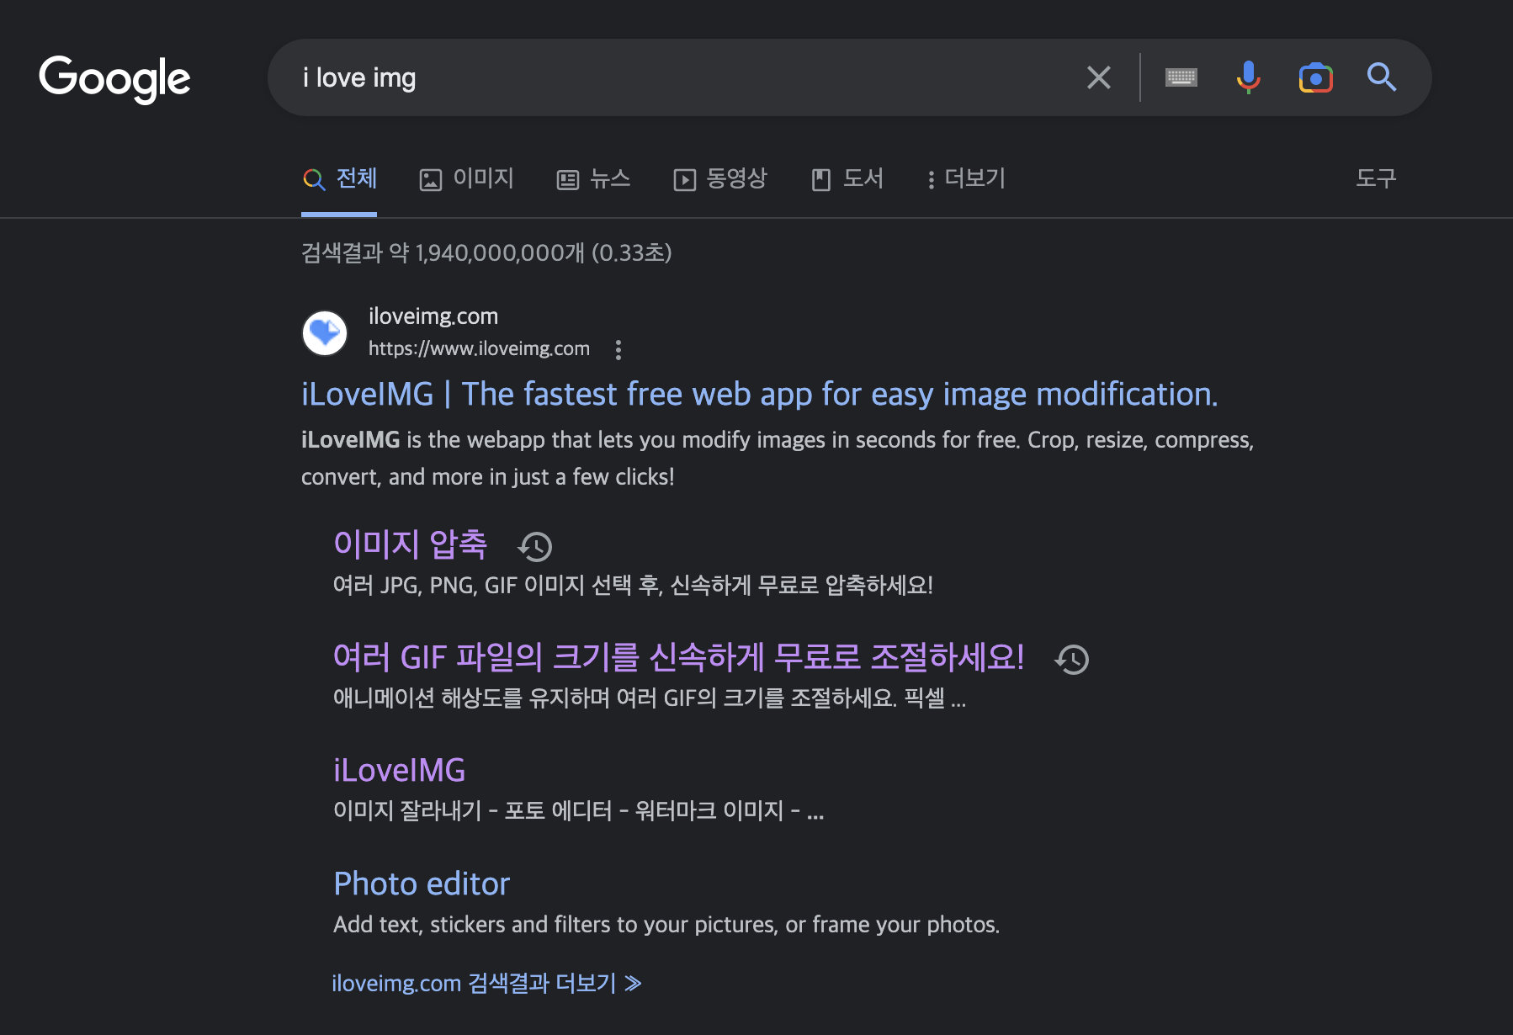Open the on-screen keyboard input tool
This screenshot has width=1513, height=1035.
(1181, 77)
